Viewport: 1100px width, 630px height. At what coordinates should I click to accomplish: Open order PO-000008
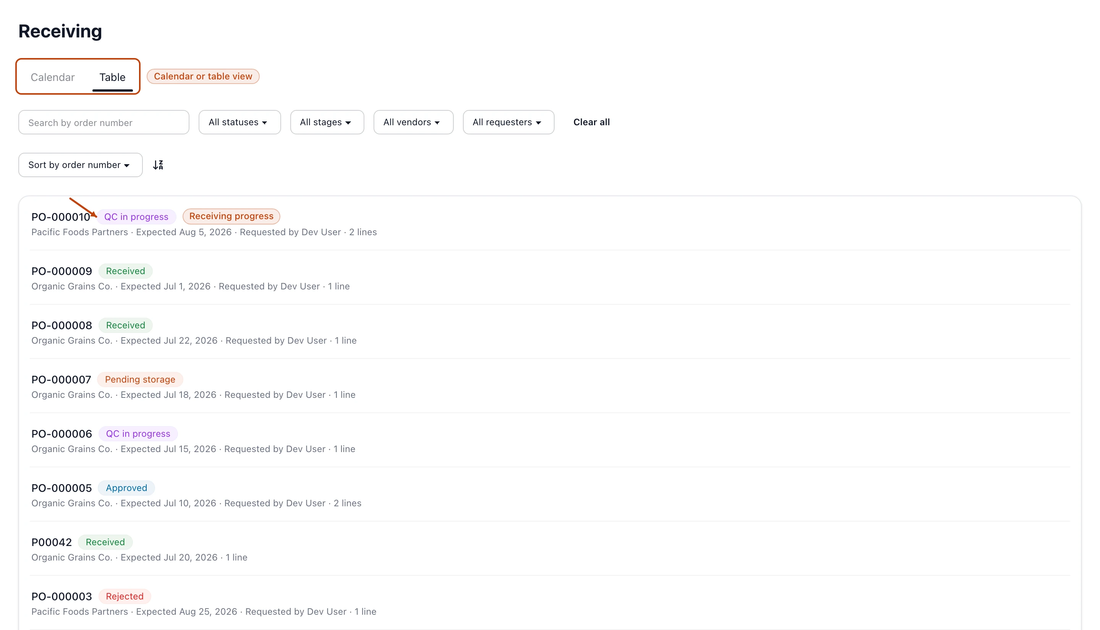(x=61, y=325)
